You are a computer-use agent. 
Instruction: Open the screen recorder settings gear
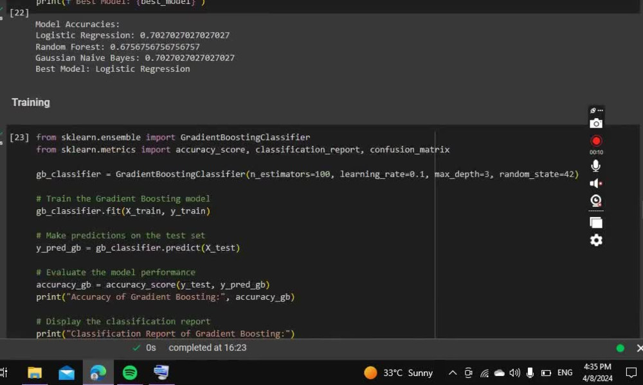[596, 240]
